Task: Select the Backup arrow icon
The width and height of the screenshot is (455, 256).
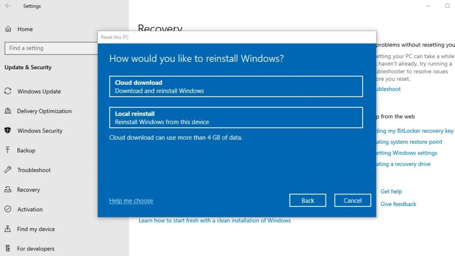Action: [x=8, y=150]
